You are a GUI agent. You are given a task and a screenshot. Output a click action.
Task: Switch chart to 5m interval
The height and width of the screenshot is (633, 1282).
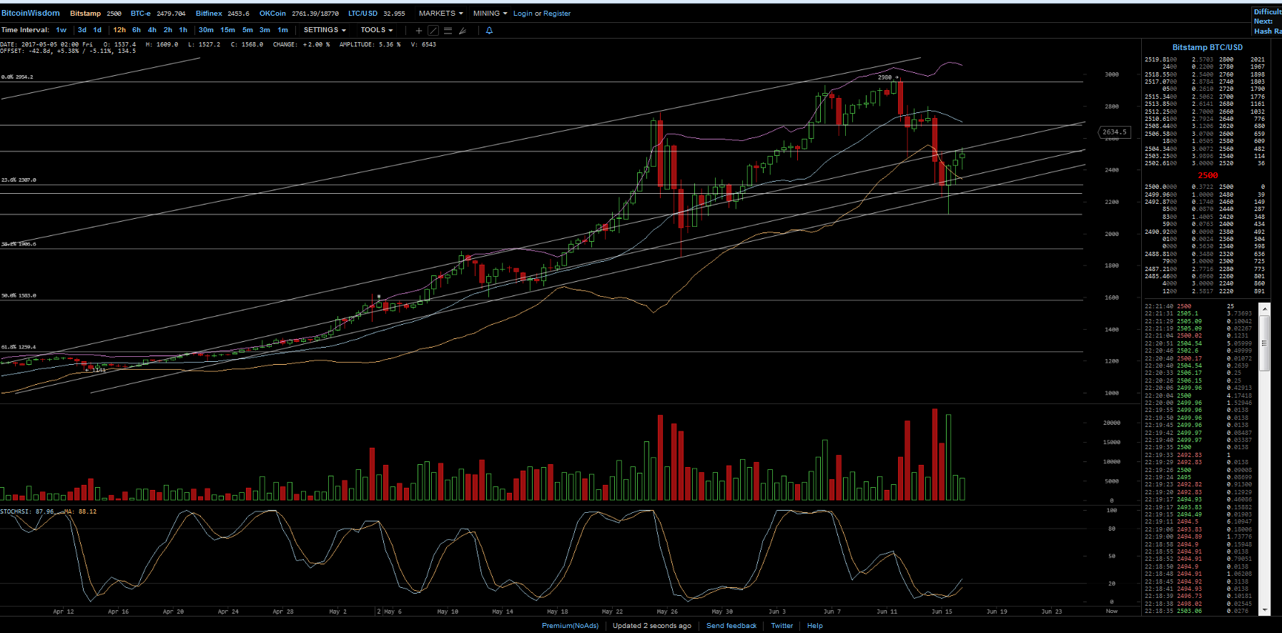pyautogui.click(x=247, y=30)
